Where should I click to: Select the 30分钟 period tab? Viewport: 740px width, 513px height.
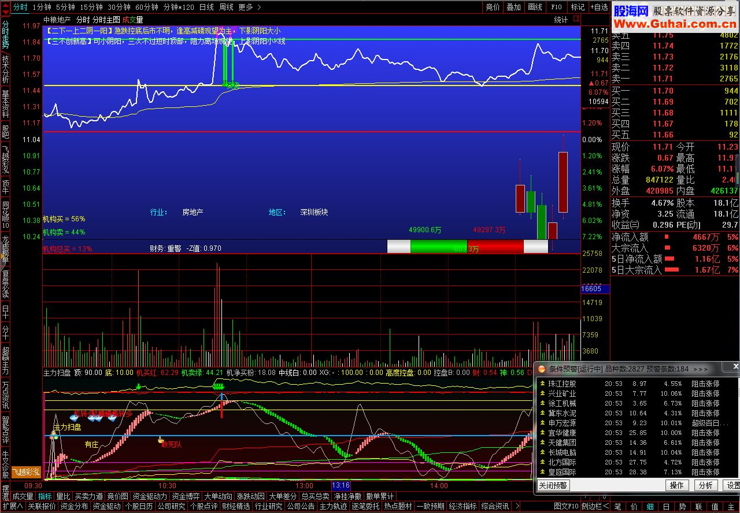click(x=119, y=7)
